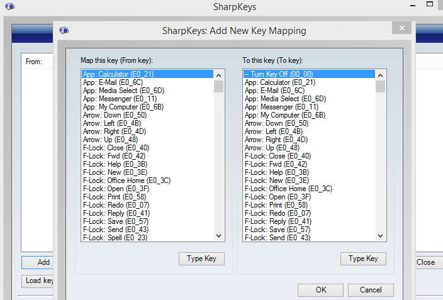Select Turn Key Off (00_00) in To list
This screenshot has width=443, height=300.
pos(309,74)
